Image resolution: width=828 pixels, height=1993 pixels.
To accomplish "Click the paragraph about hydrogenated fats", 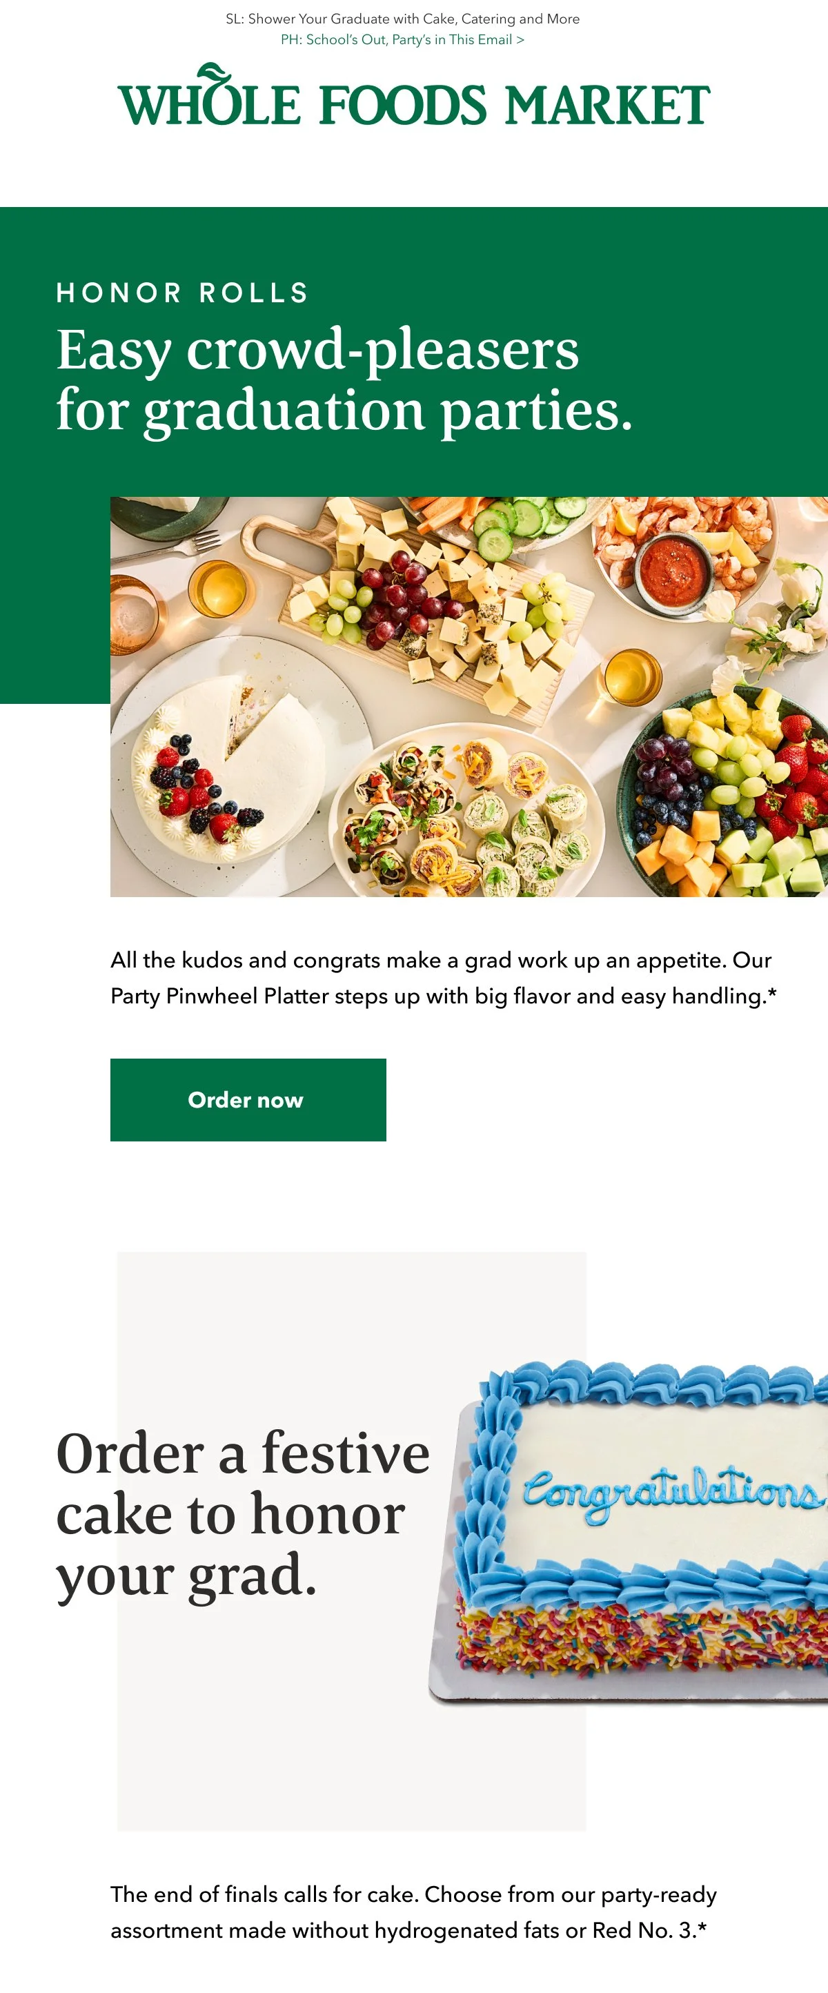I will (x=413, y=1912).
